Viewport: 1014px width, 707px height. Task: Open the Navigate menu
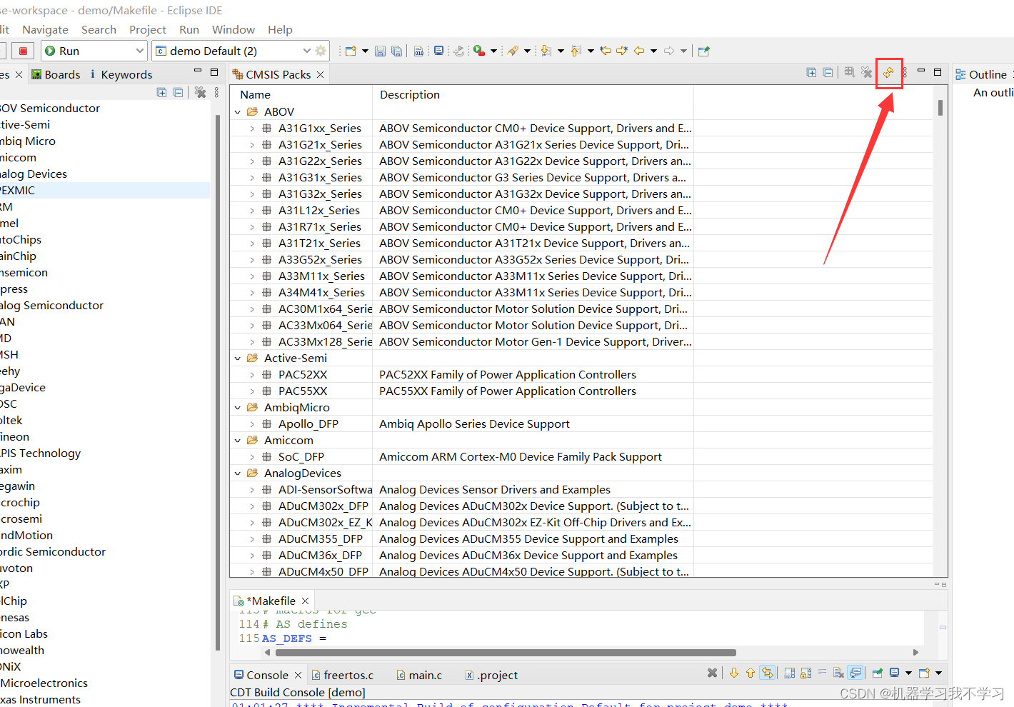(45, 29)
